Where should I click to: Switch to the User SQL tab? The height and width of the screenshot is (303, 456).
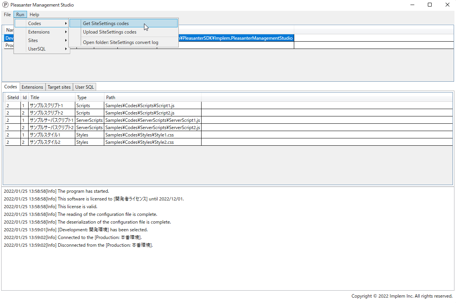click(x=85, y=87)
